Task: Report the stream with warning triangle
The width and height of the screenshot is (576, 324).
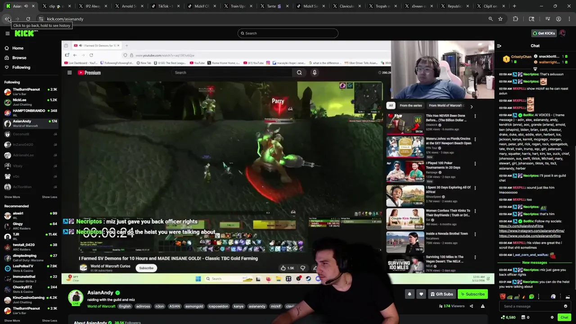Action: click(x=482, y=306)
